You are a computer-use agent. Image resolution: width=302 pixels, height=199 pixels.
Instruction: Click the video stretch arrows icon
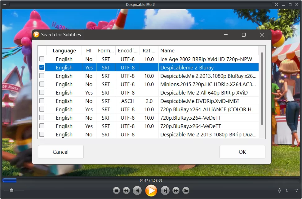279,190
